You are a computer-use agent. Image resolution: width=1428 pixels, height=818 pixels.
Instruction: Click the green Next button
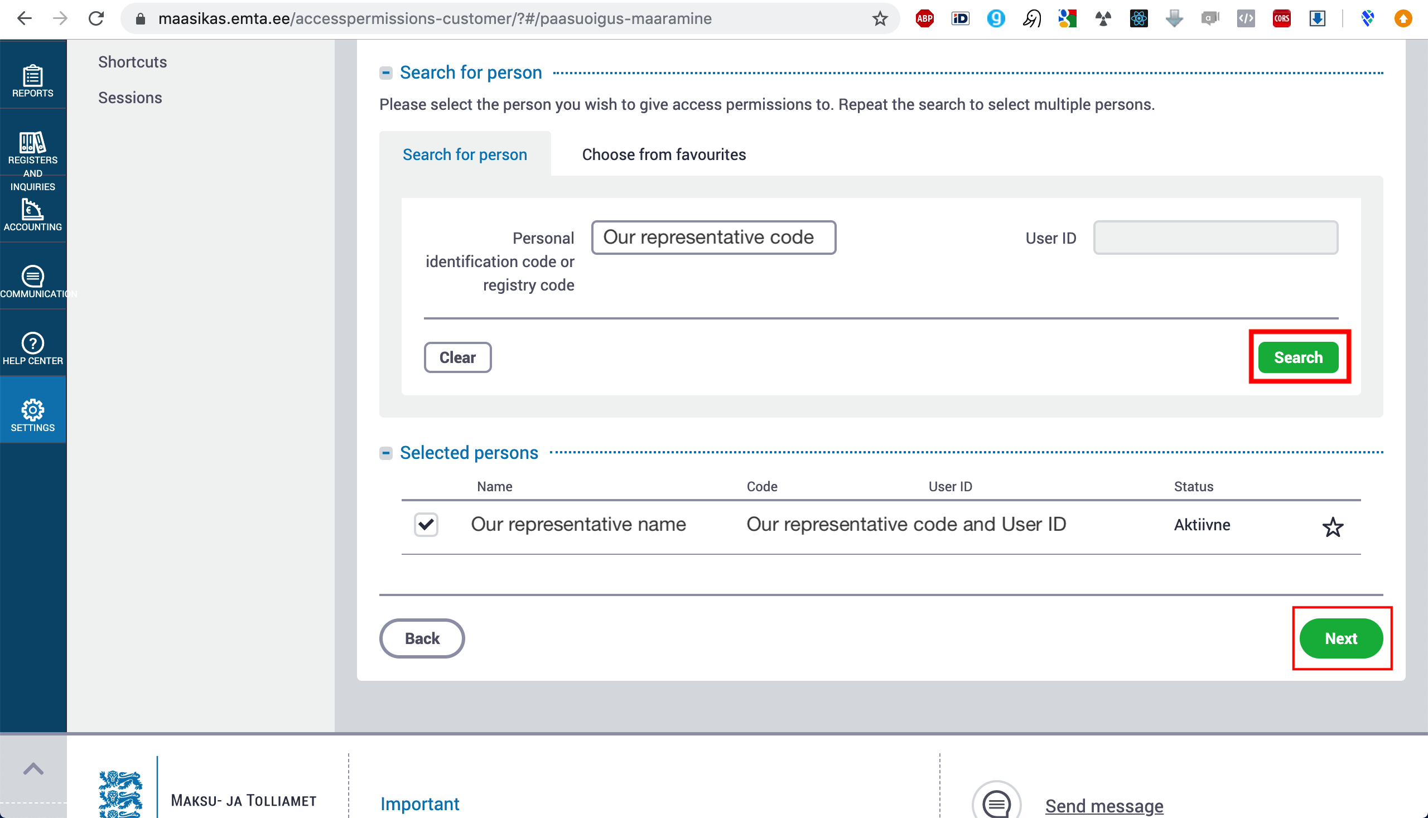[x=1340, y=638]
